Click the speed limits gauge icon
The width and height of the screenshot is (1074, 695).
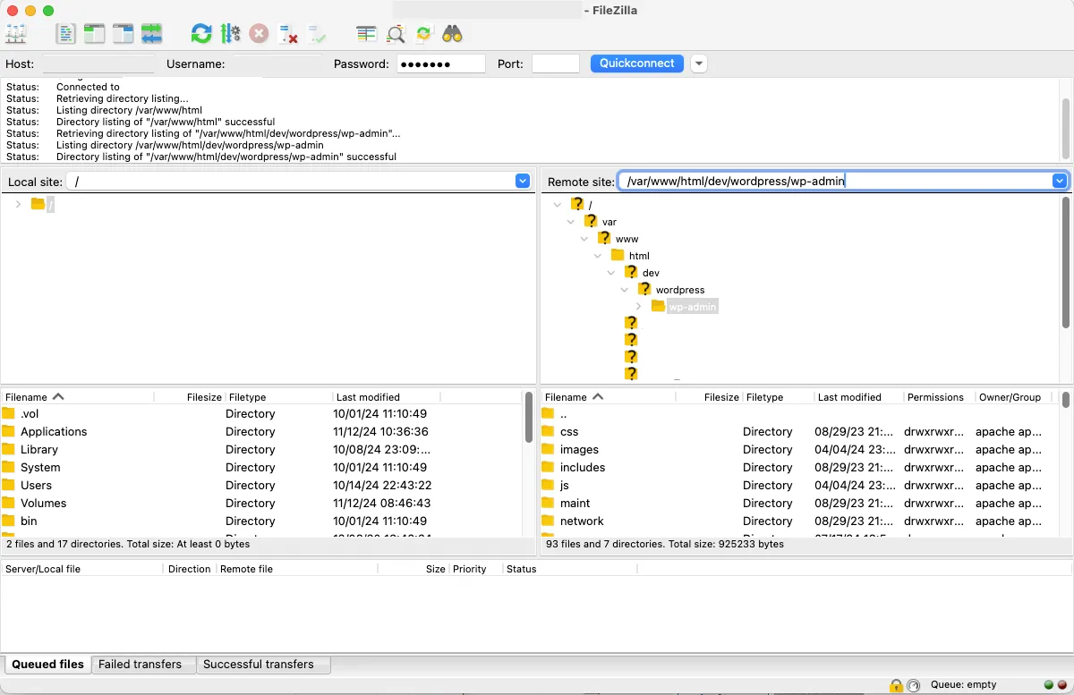pyautogui.click(x=913, y=685)
